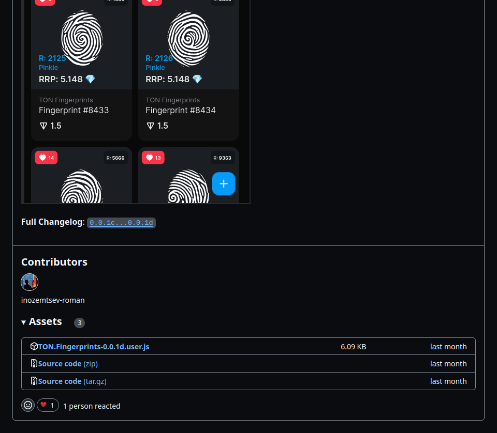Click the Fingerprint #8434 title
The height and width of the screenshot is (433, 497).
click(181, 110)
